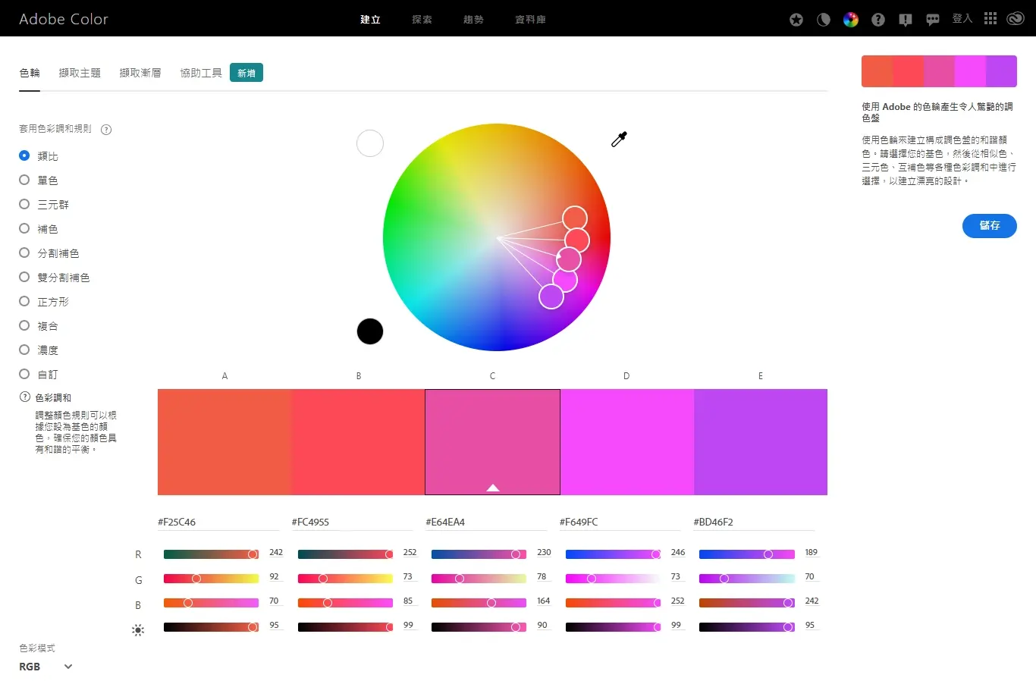Open the RGB color mode dropdown
Image resolution: width=1036 pixels, height=681 pixels.
(x=44, y=666)
